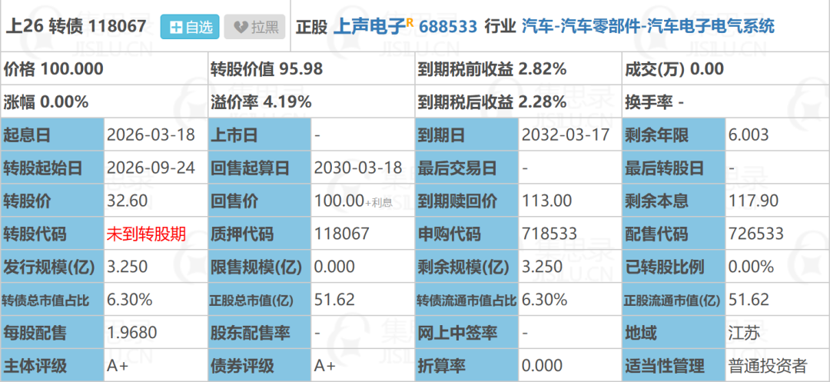
Task: Select 每股配售 value 1.9680
Action: coord(132,333)
